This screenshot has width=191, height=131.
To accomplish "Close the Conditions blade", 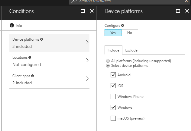I will (92, 11).
